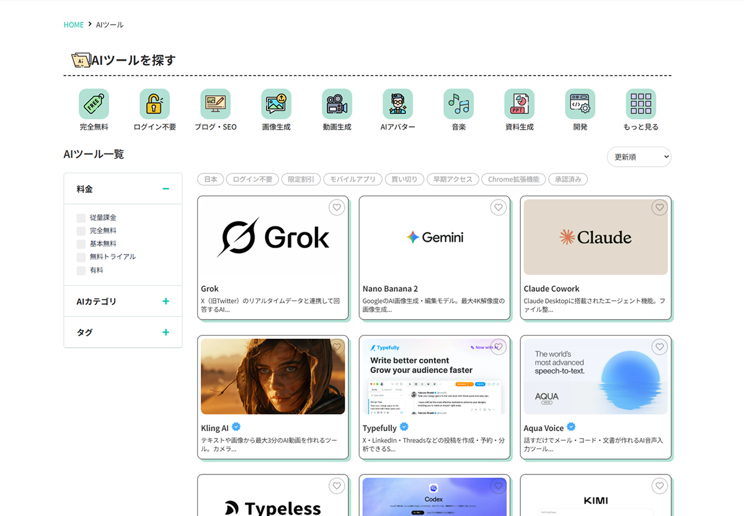Select the Chrome拡張機能 filter tag

[x=514, y=180]
